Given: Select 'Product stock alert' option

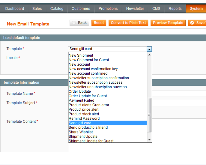Looking at the screenshot, I should (x=84, y=114).
